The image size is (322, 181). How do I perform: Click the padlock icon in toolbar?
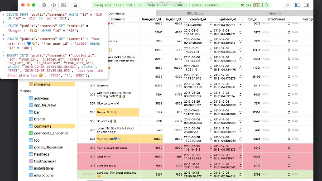[x=75, y=5]
